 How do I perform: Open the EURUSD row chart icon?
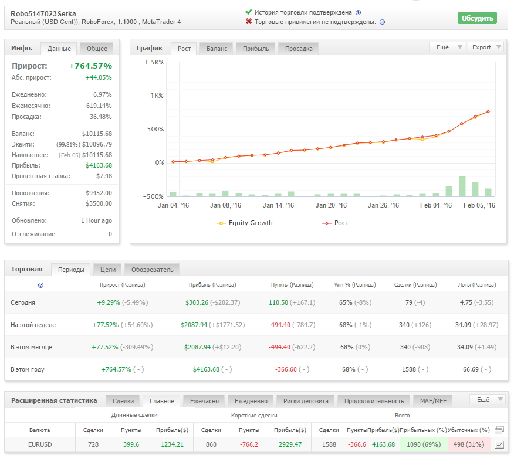499,444
